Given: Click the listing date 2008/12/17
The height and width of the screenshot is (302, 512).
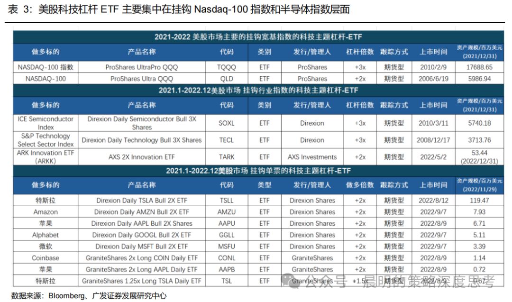Looking at the screenshot, I should point(433,140).
